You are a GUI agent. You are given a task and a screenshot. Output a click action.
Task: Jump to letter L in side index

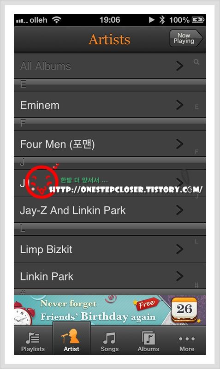pyautogui.click(x=196, y=241)
